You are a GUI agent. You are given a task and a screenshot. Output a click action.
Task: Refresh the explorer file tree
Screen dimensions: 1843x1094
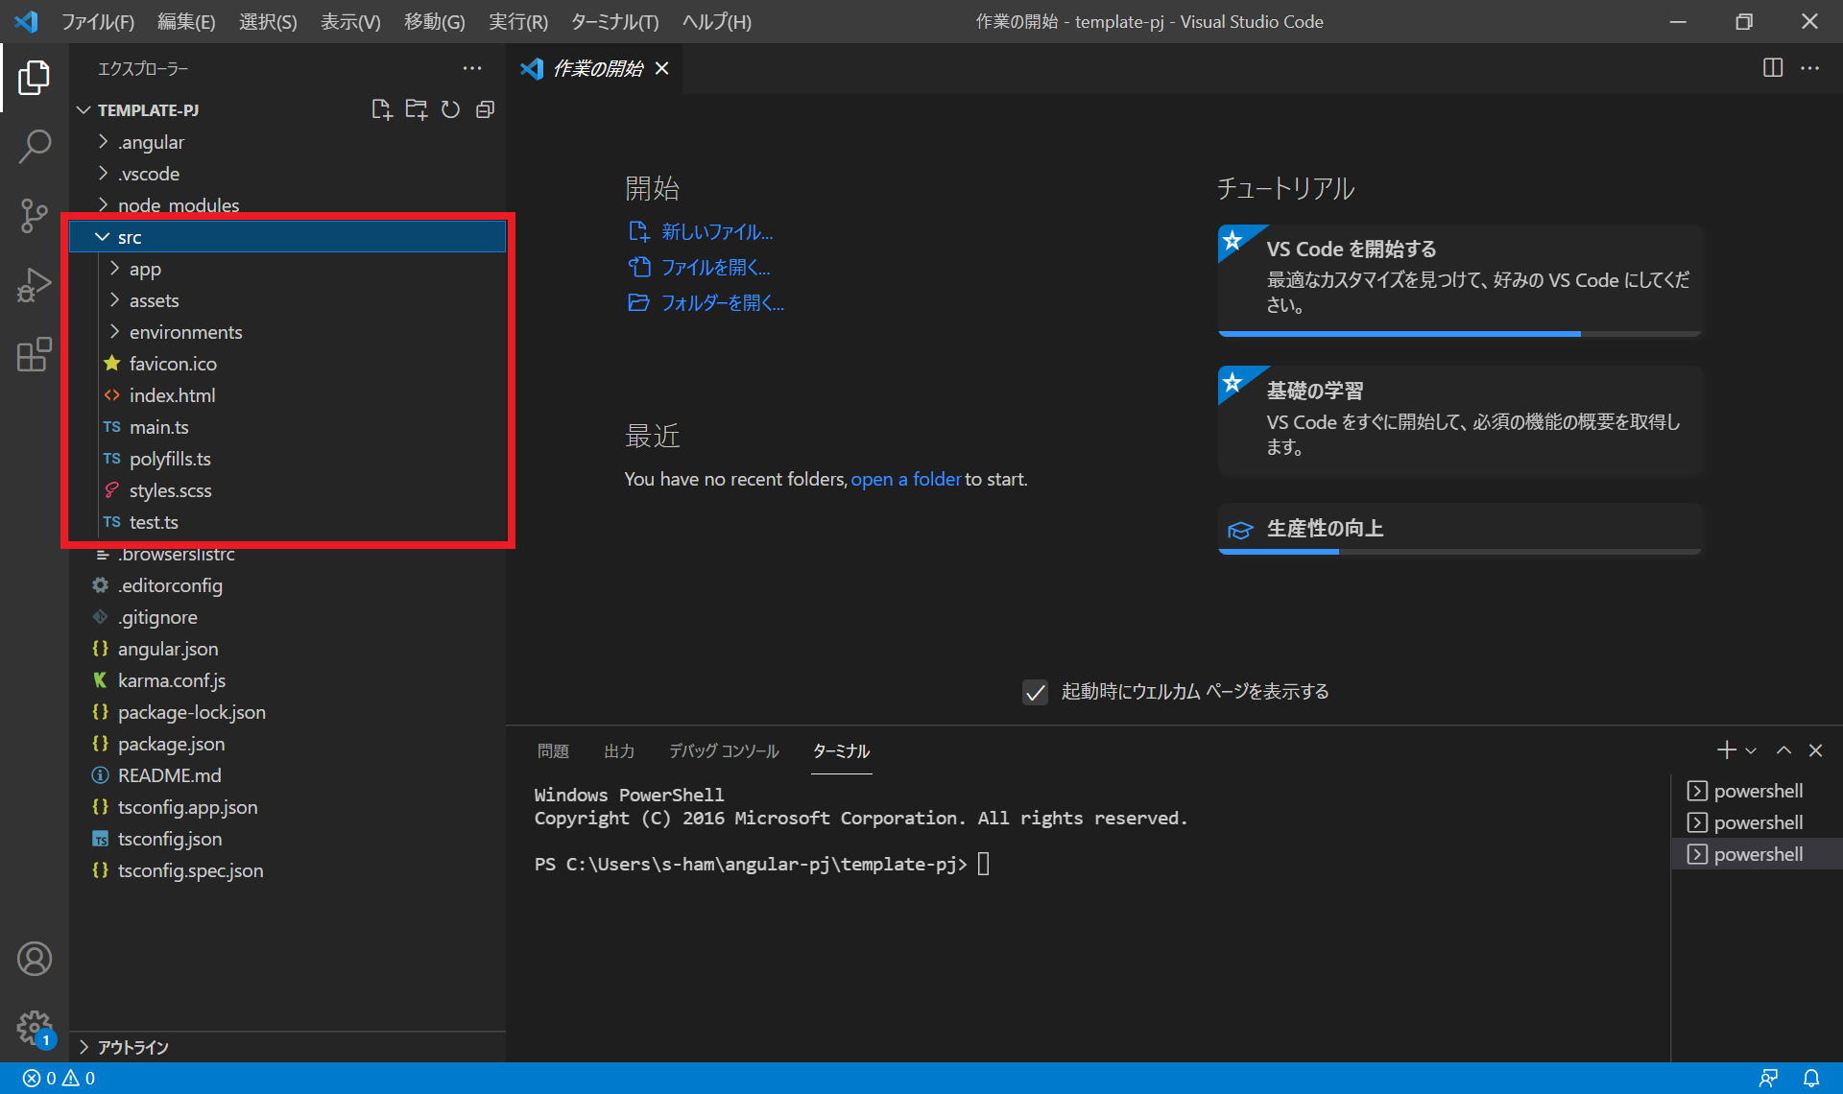pos(450,109)
